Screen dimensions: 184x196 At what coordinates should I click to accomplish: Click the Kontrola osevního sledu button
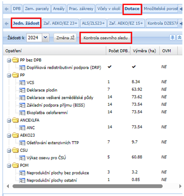106,38
